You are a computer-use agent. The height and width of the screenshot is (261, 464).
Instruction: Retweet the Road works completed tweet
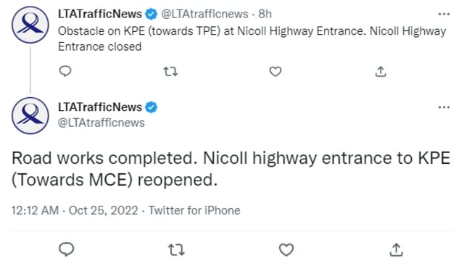[176, 249]
